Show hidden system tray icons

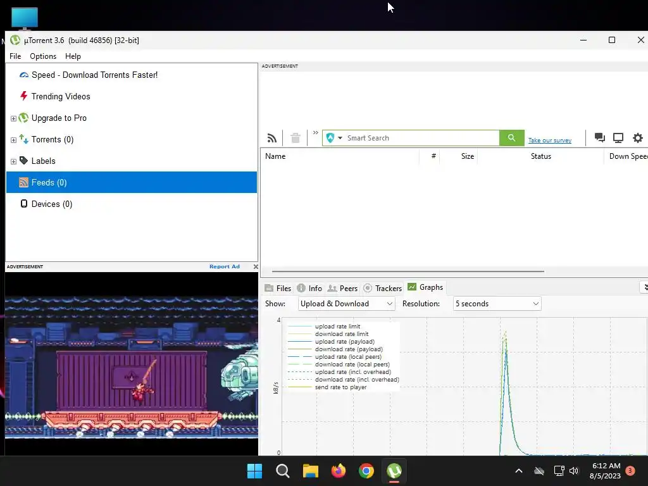tap(519, 471)
